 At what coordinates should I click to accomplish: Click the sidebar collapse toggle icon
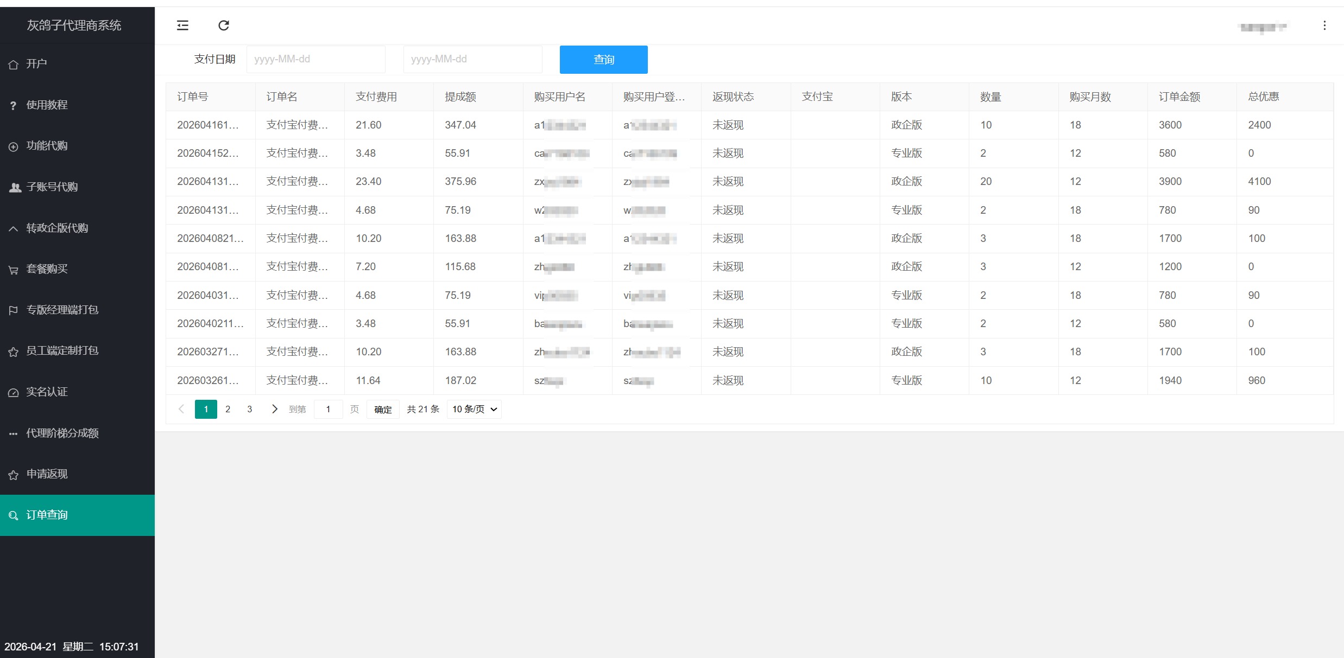coord(182,25)
